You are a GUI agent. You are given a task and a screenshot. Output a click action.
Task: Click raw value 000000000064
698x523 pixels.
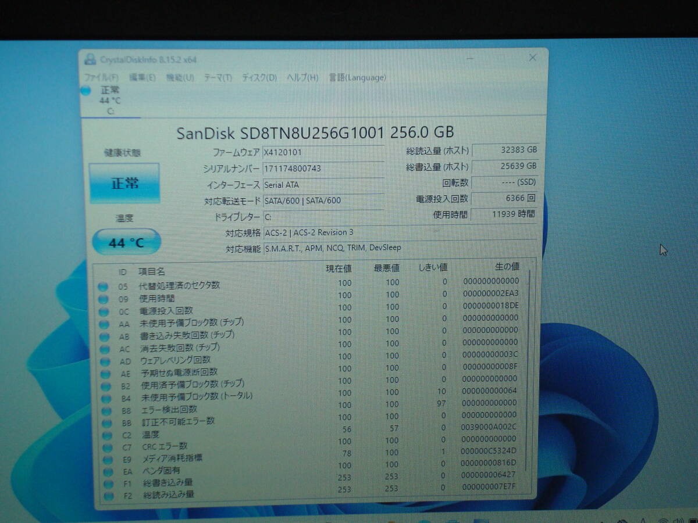click(x=489, y=391)
